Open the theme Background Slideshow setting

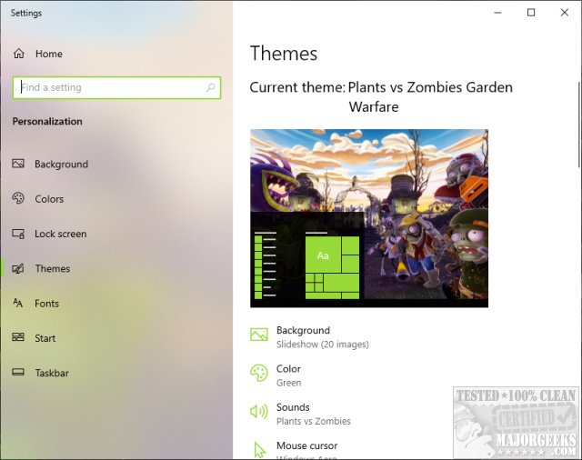click(x=323, y=337)
